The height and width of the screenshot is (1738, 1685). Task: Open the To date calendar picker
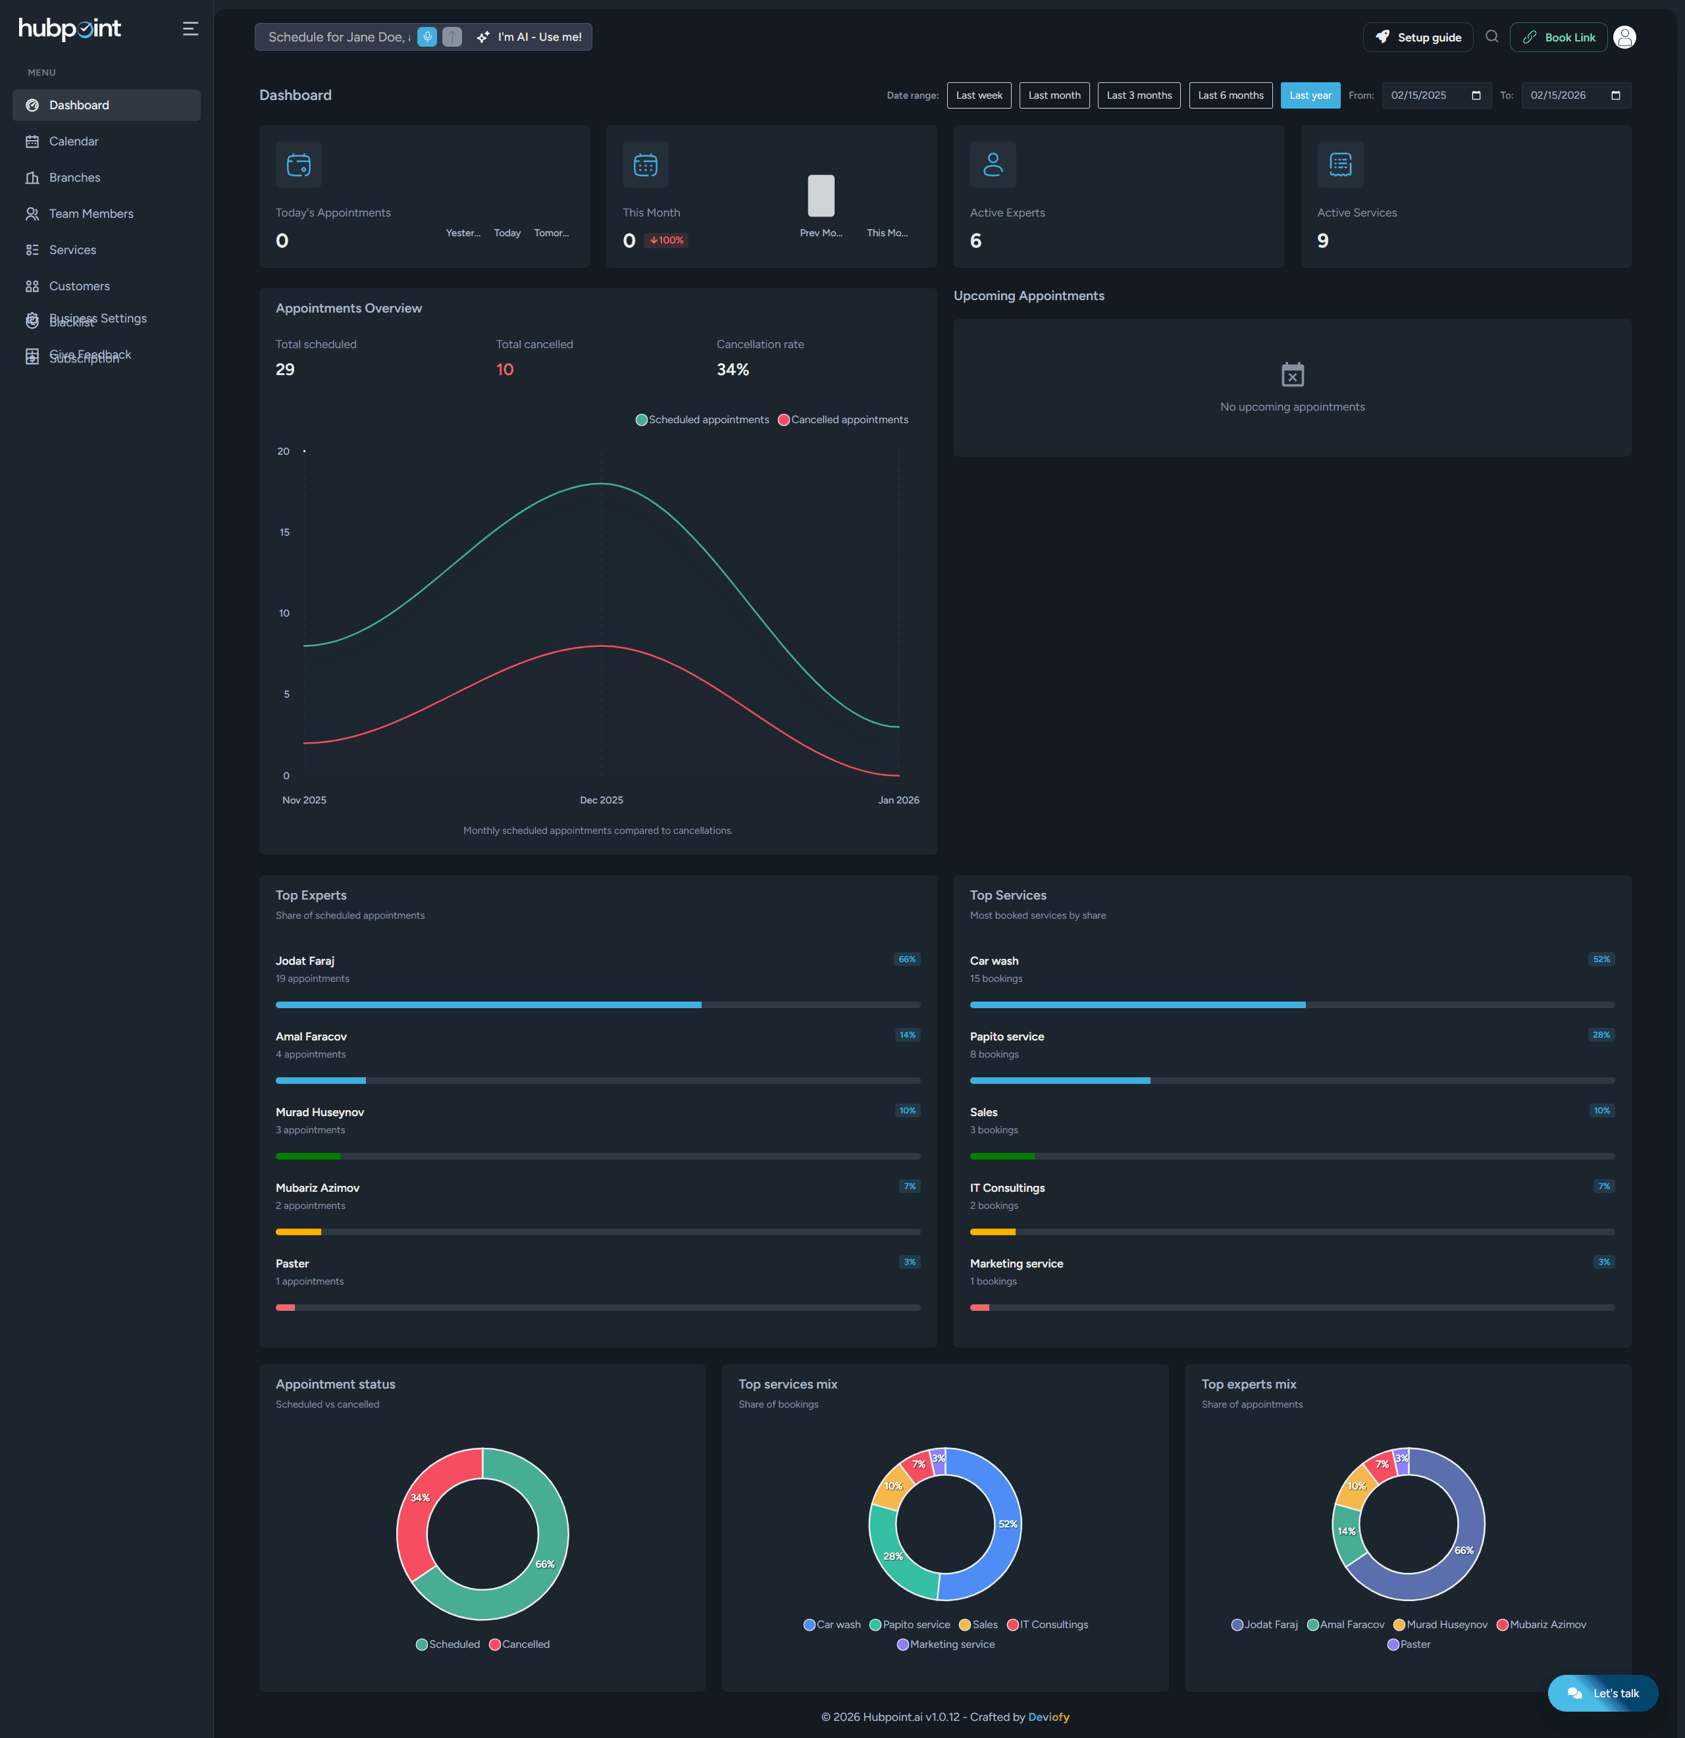click(1616, 95)
